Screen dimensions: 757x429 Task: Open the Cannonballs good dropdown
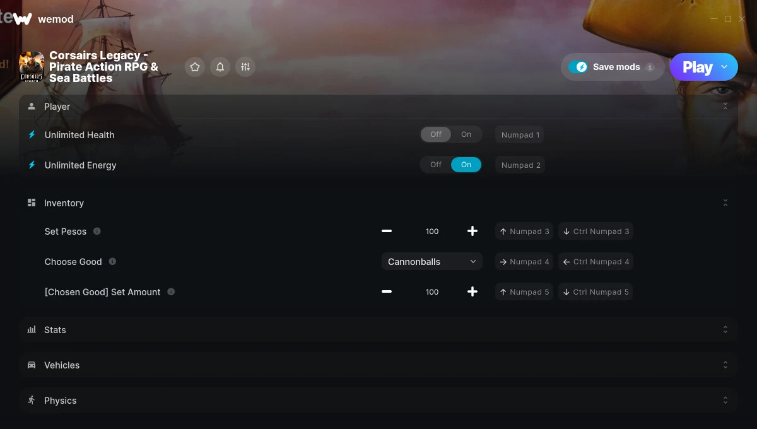point(432,261)
